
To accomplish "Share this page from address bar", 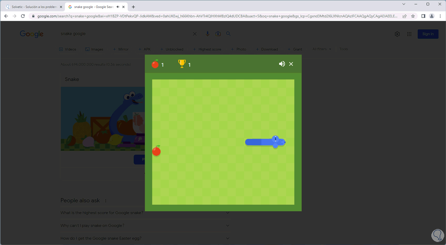I will [405, 16].
